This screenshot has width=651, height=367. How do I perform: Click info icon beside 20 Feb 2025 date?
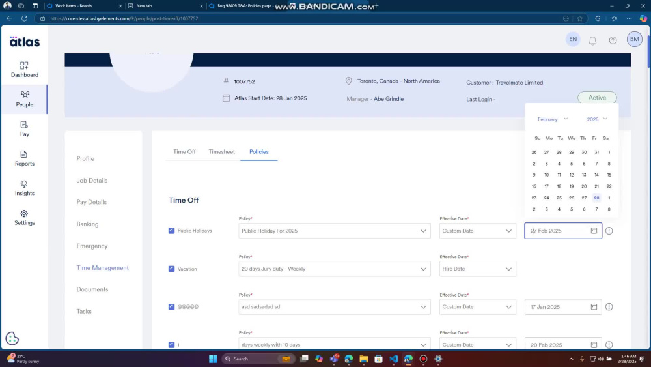pos(609,345)
